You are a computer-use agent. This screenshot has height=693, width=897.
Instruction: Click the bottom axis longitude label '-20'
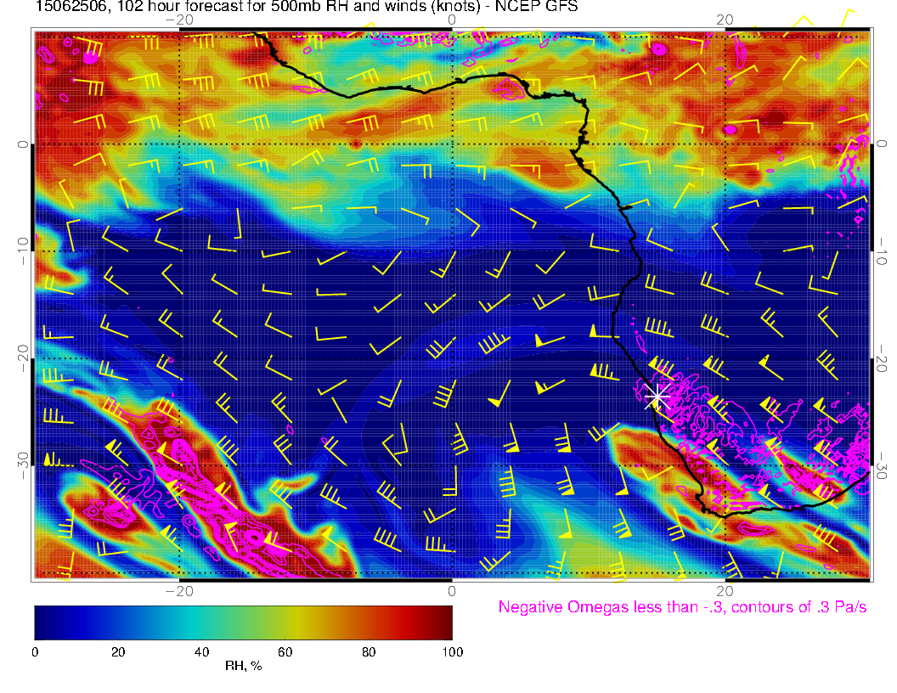click(x=179, y=591)
